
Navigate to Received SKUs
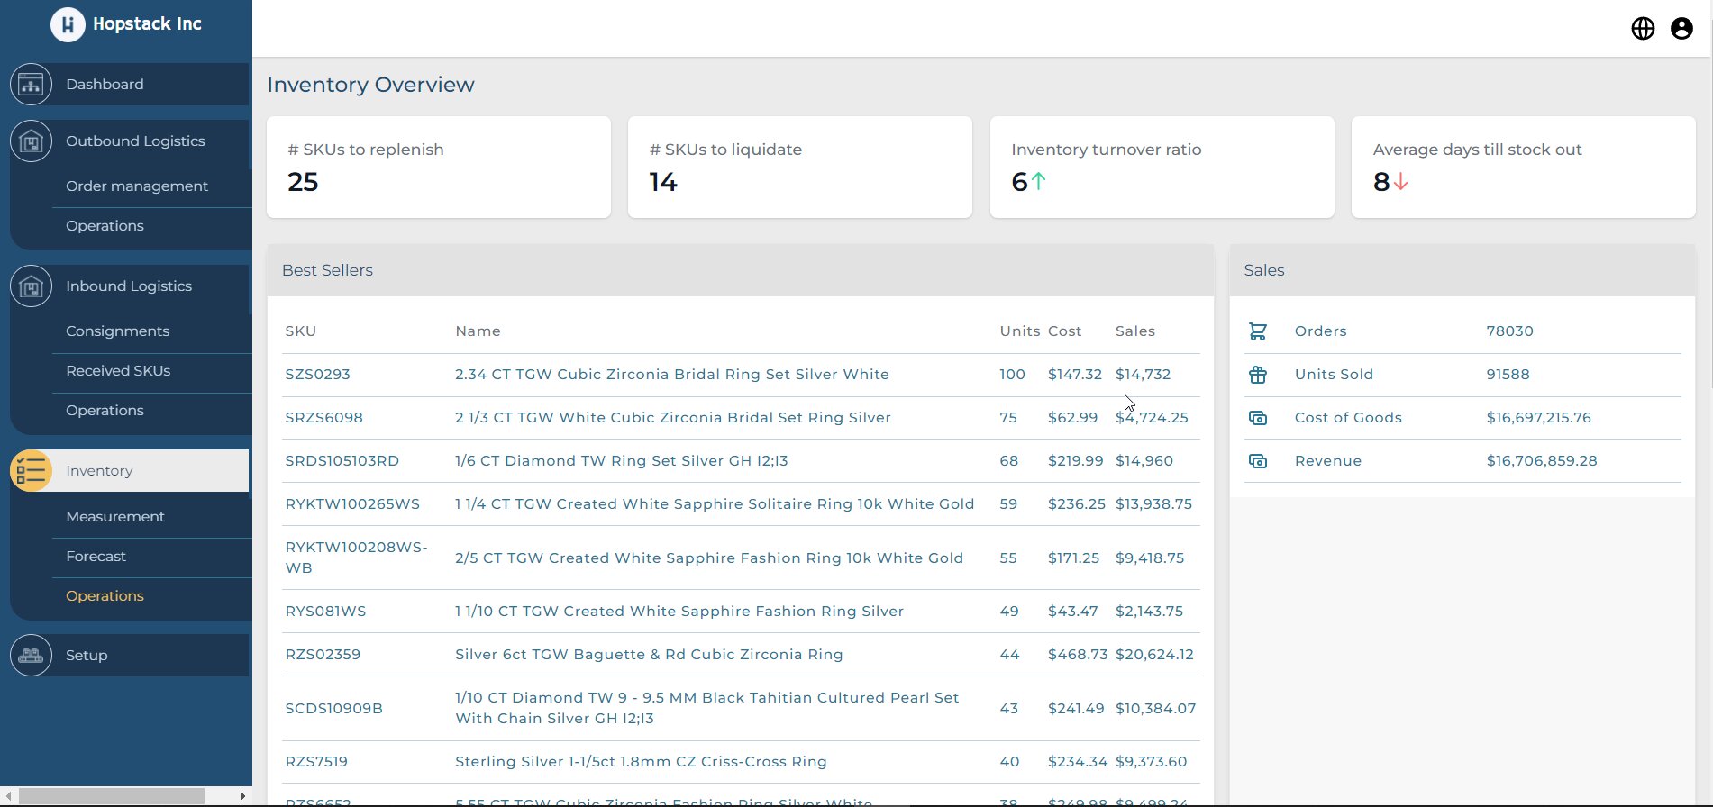[118, 371]
